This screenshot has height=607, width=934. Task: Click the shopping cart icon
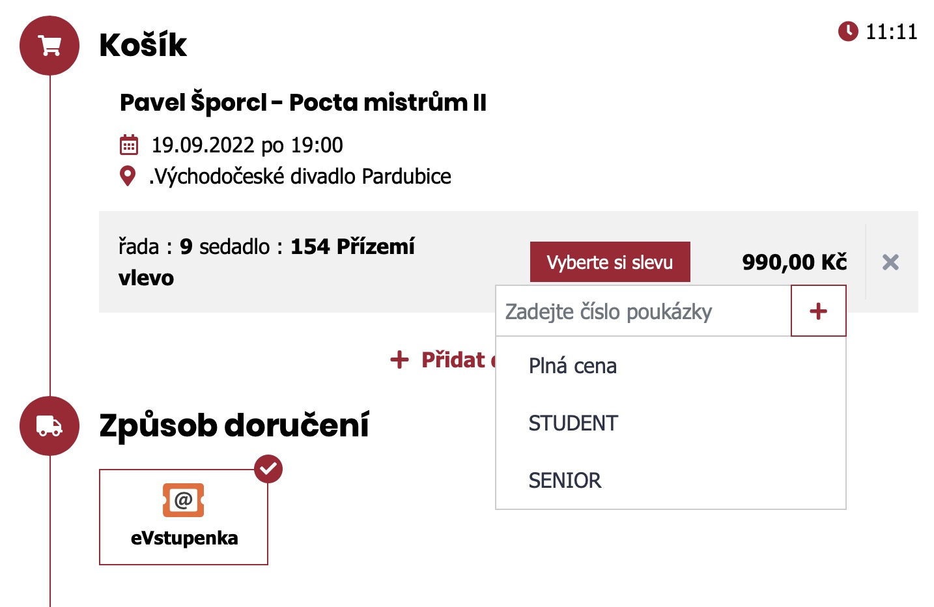point(50,46)
